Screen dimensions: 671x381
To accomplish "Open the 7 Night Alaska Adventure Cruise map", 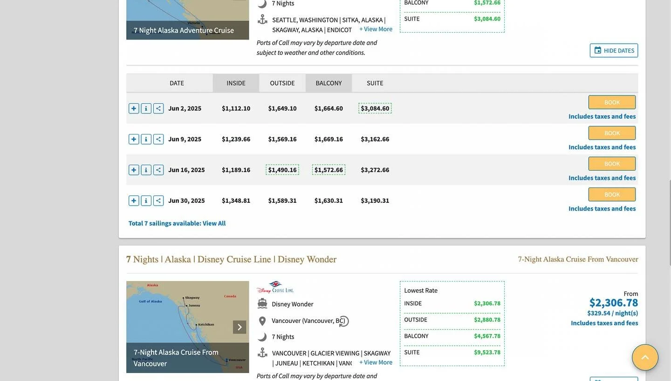I will 187,20.
